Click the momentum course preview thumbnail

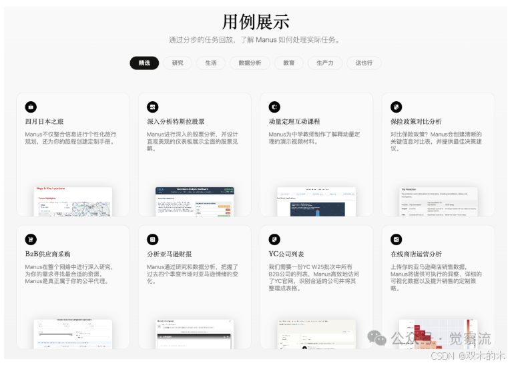(316, 201)
